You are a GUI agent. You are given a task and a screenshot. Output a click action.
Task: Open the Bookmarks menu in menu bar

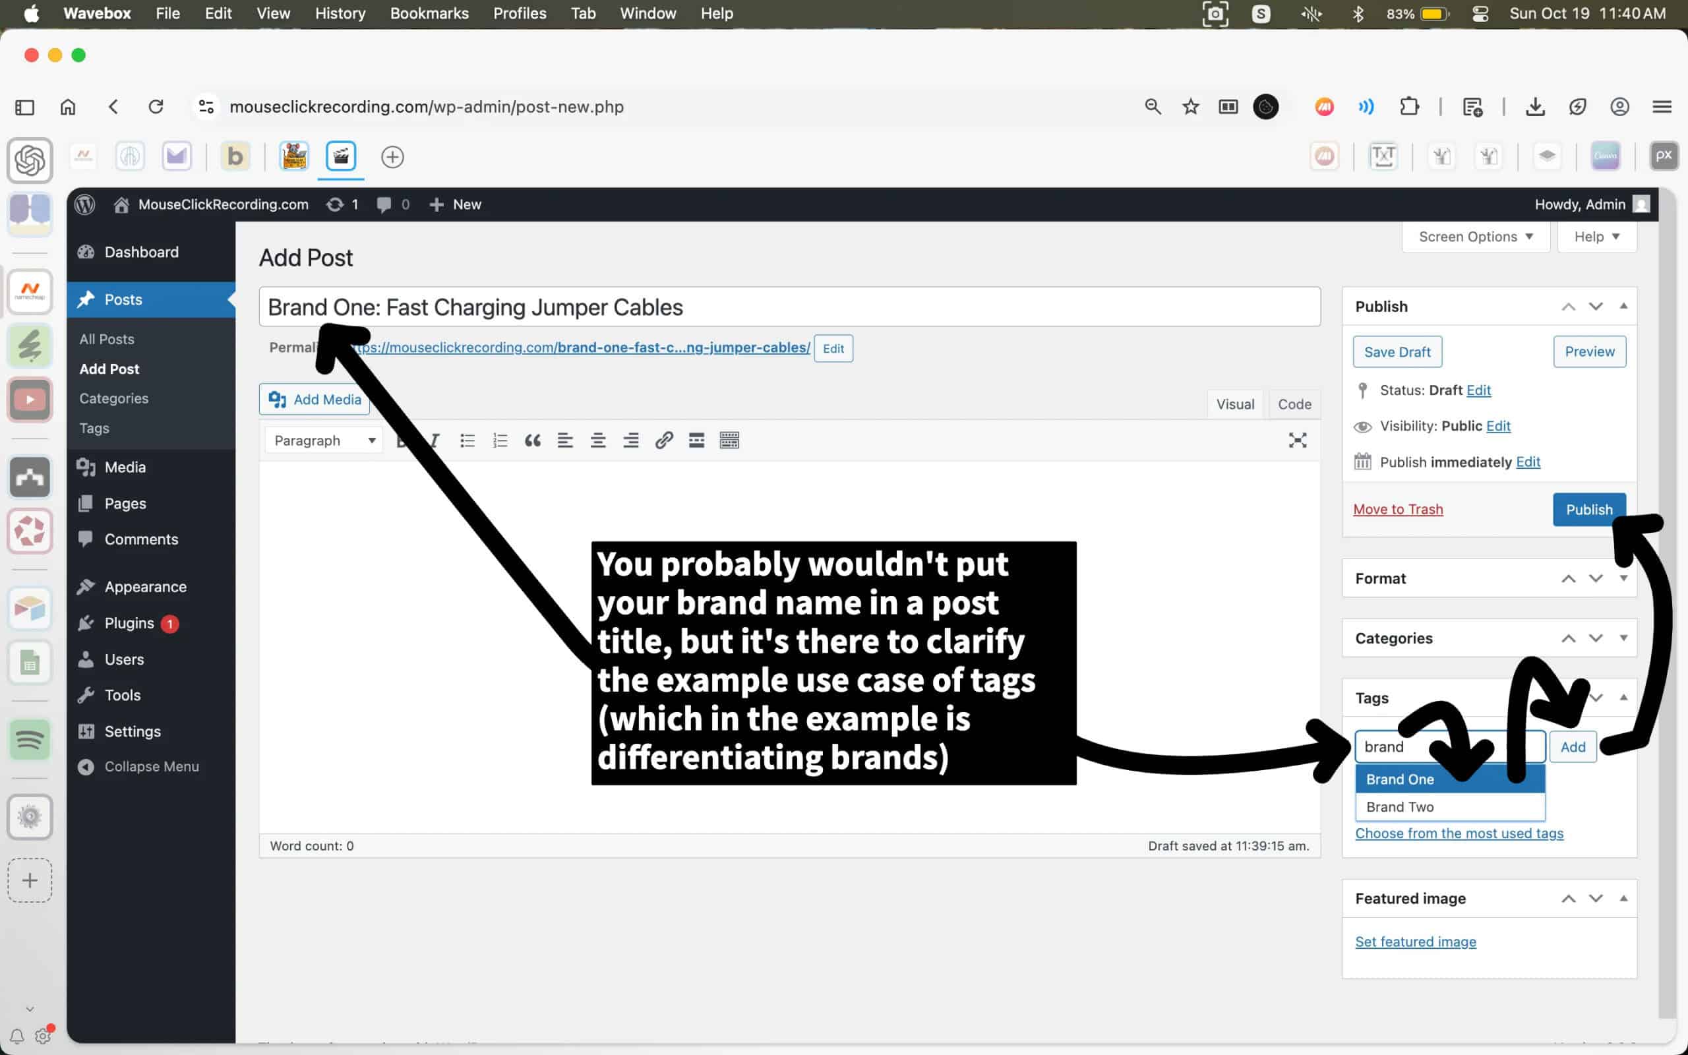tap(429, 13)
